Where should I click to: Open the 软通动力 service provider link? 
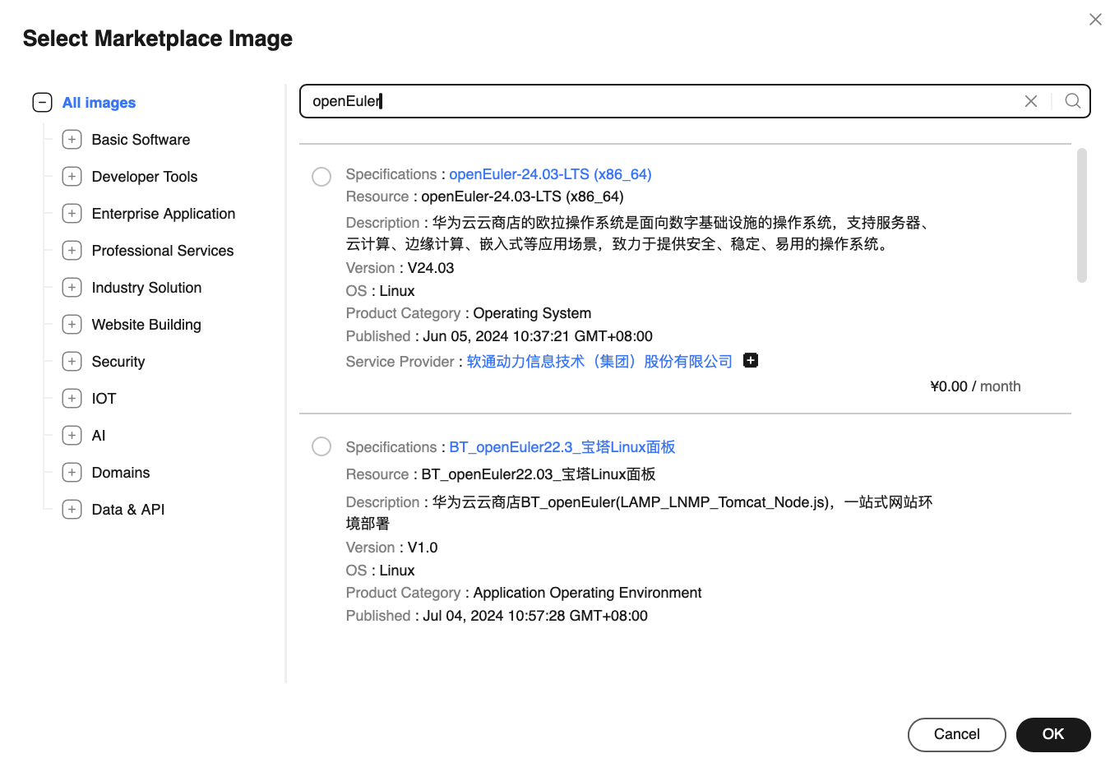pos(599,362)
